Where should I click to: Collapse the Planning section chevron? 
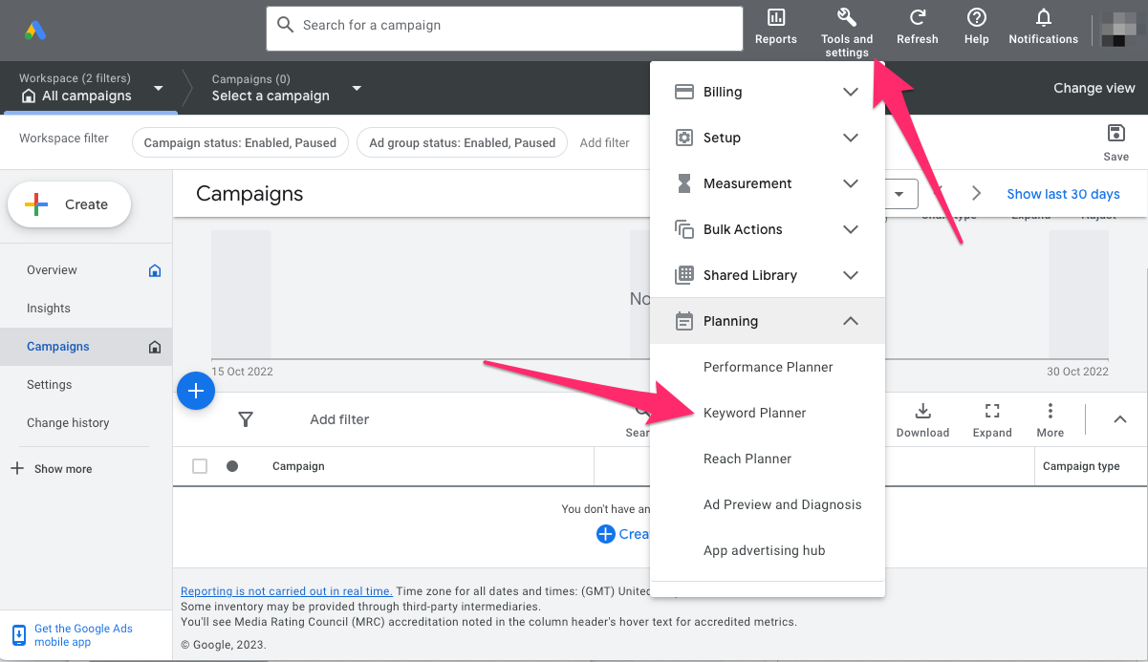[851, 321]
